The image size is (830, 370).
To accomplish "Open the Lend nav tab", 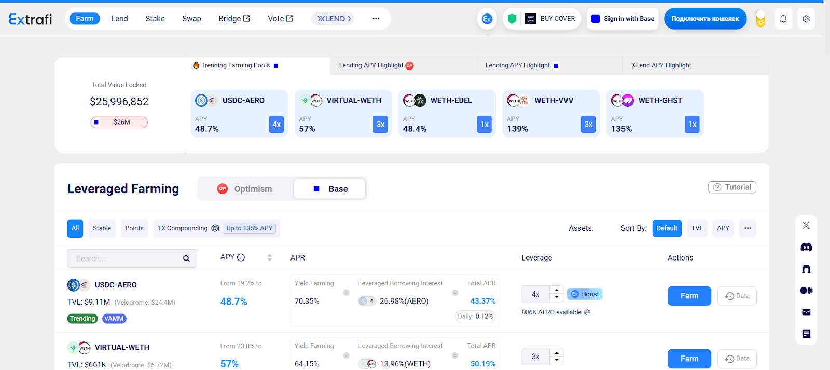I will (x=119, y=19).
